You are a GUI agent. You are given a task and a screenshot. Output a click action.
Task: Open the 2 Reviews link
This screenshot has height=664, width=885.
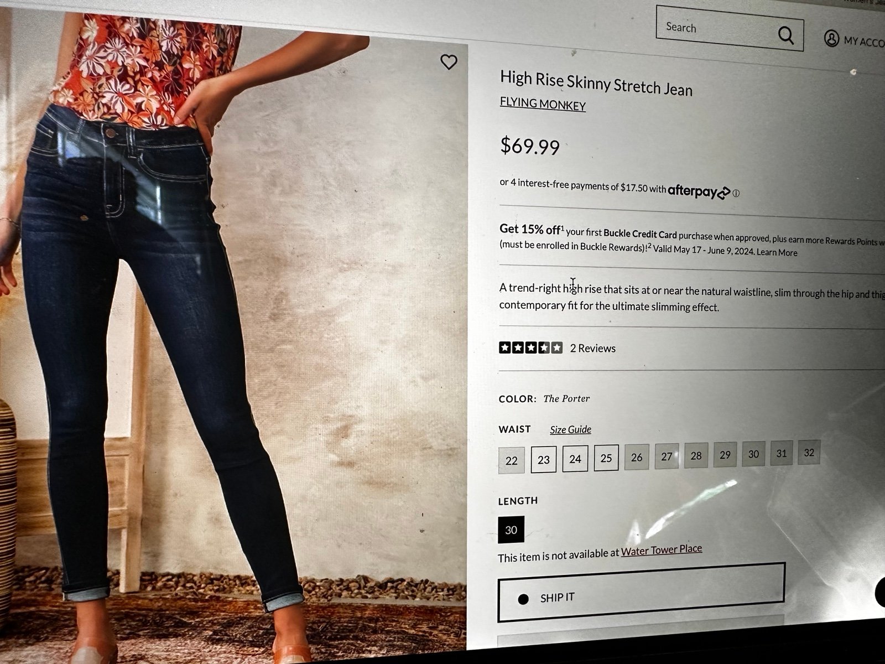click(x=593, y=348)
